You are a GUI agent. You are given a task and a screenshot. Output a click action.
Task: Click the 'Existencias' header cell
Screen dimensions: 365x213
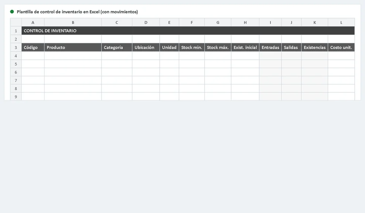pyautogui.click(x=314, y=48)
